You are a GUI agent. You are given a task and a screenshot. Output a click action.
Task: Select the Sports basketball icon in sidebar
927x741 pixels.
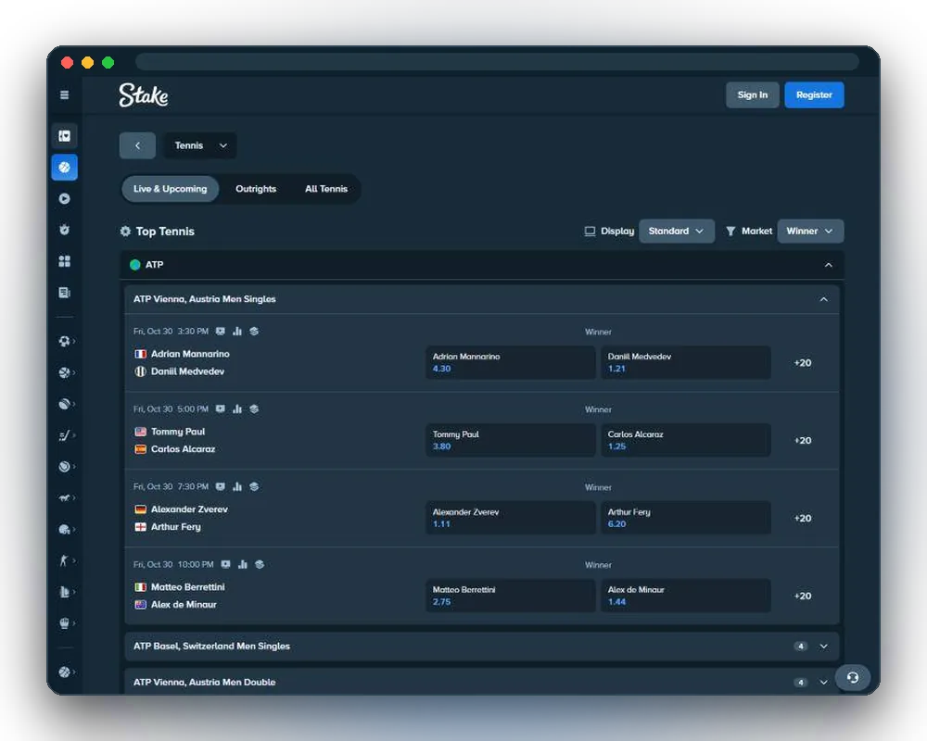[65, 168]
